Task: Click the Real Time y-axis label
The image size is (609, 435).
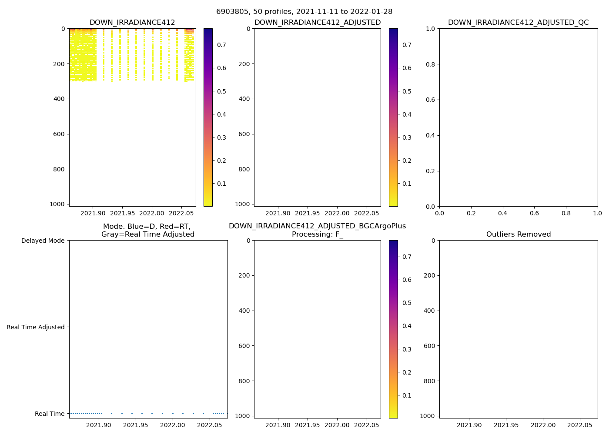Action: pos(50,414)
